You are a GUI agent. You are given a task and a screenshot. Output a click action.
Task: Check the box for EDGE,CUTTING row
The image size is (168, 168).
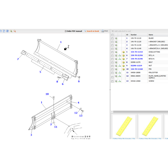tap(112, 52)
